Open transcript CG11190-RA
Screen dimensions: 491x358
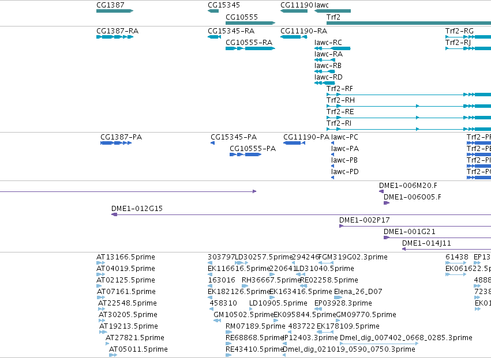(303, 31)
